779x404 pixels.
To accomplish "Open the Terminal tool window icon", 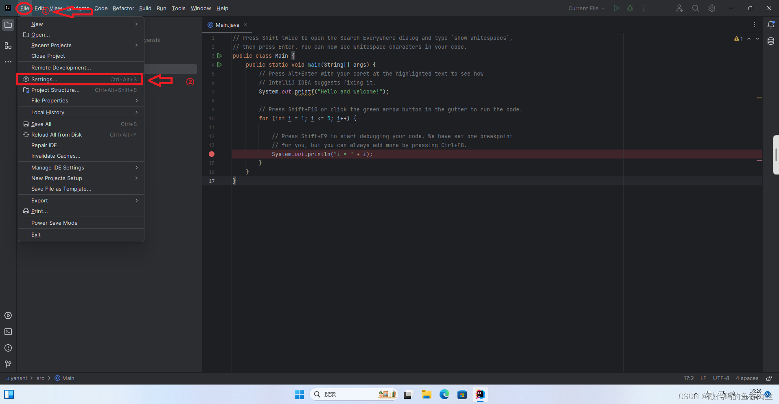I will pyautogui.click(x=8, y=332).
